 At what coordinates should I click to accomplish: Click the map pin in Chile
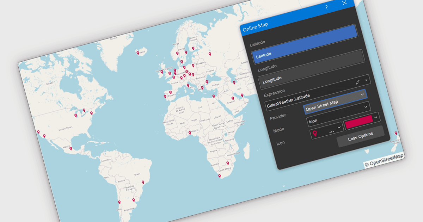coord(119,202)
